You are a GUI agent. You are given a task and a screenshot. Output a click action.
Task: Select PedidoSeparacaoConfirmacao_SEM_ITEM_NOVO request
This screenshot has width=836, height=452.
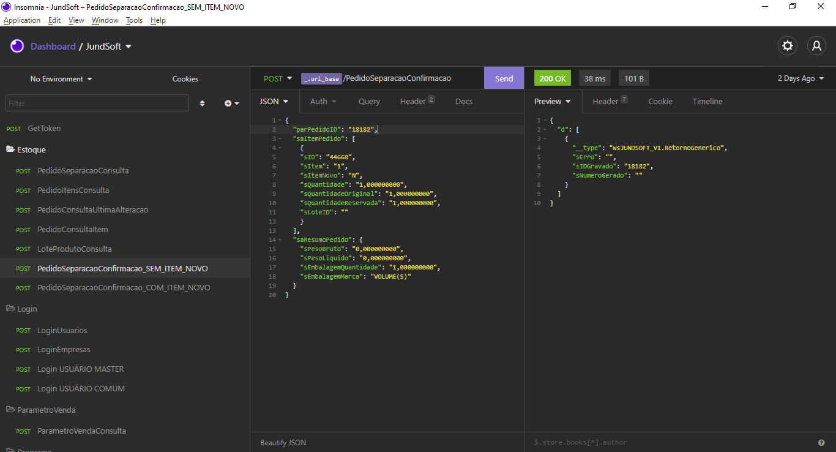125,268
